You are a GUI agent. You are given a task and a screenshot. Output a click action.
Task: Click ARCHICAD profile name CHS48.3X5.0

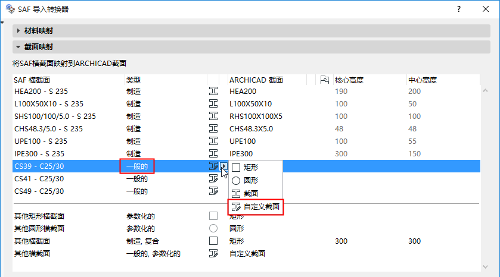pyautogui.click(x=251, y=128)
